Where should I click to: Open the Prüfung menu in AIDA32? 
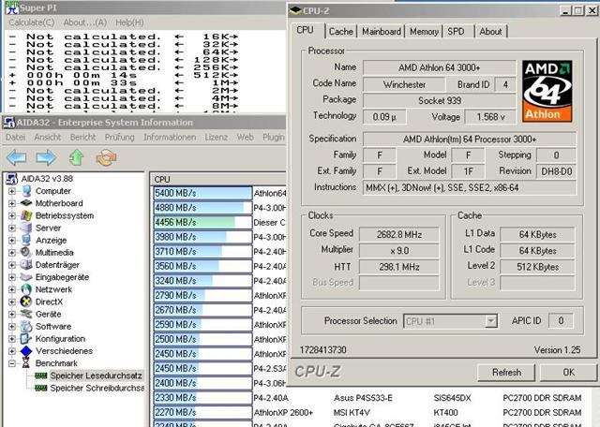point(119,137)
